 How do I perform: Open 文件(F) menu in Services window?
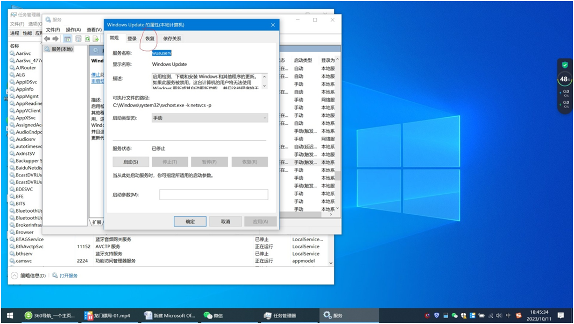click(x=53, y=30)
